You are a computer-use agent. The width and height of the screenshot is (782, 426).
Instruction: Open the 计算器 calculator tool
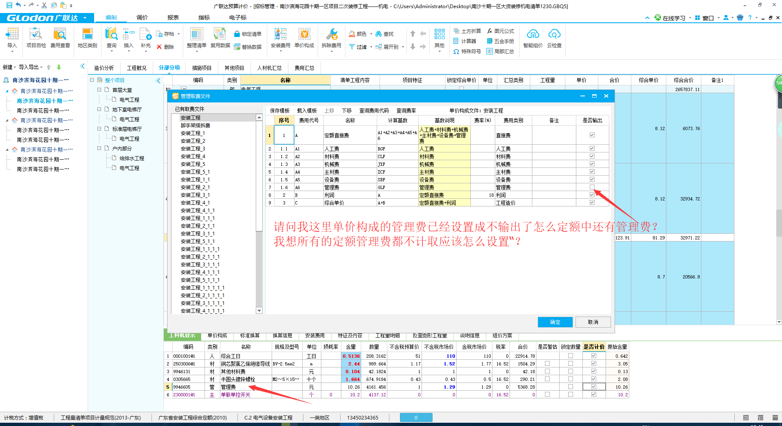coord(465,41)
